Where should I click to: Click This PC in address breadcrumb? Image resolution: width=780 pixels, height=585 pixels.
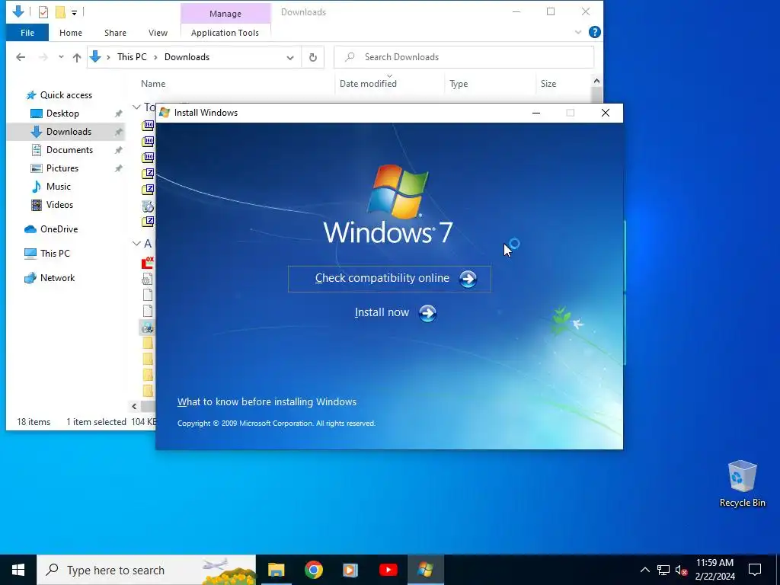click(132, 56)
